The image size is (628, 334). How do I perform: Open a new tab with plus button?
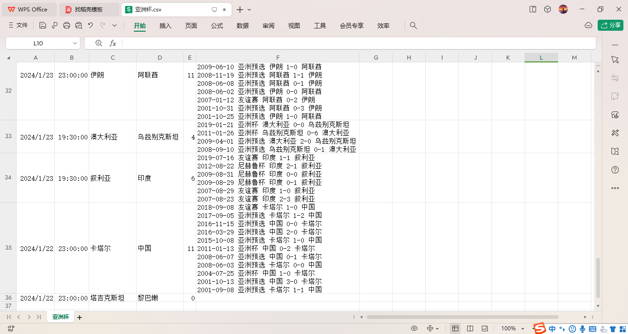coord(240,10)
